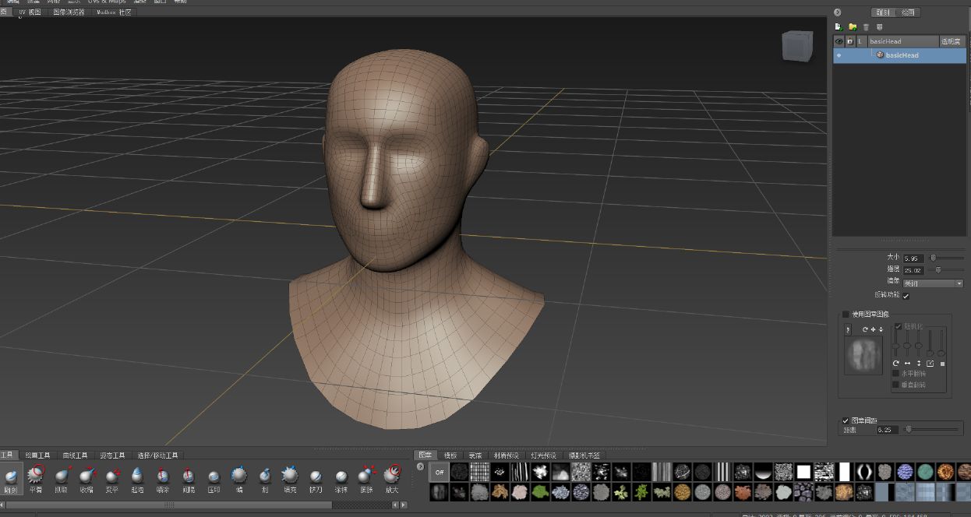Click the new folder icon in layers panel
The image size is (971, 517).
click(x=853, y=26)
